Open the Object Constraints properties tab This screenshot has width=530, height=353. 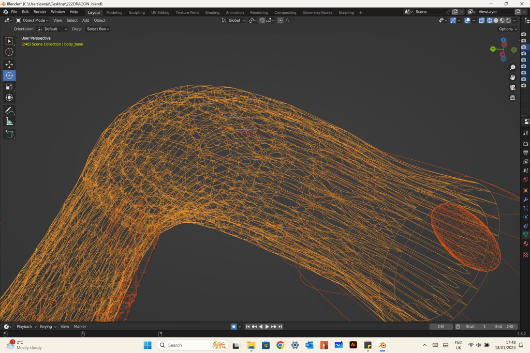pos(526,226)
